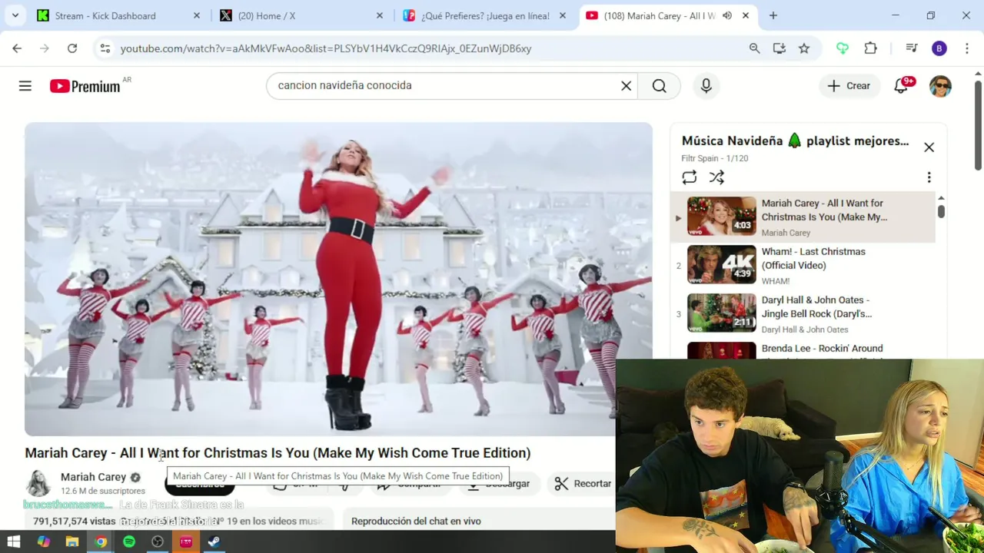Run search with the magnifier button
Image resolution: width=984 pixels, height=553 pixels.
659,86
